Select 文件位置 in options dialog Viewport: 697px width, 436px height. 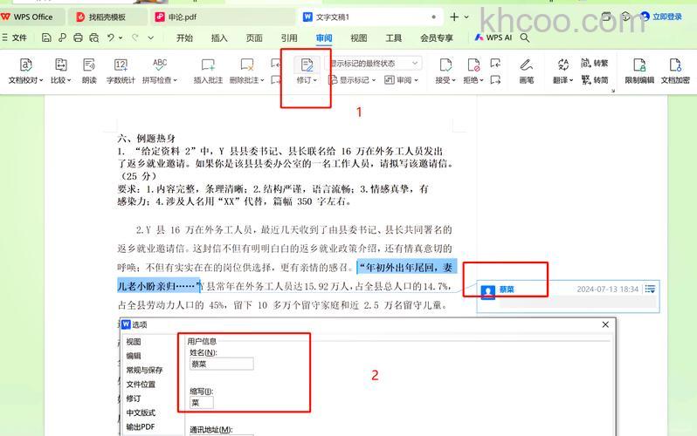pyautogui.click(x=141, y=384)
